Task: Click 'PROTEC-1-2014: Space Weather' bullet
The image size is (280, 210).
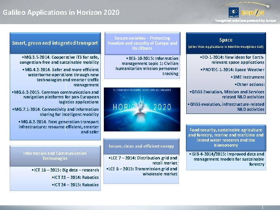Action: (x=232, y=70)
